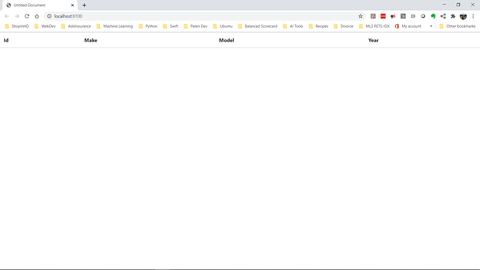Open the red LastPass extension icon
The width and height of the screenshot is (480, 270).
click(x=383, y=16)
